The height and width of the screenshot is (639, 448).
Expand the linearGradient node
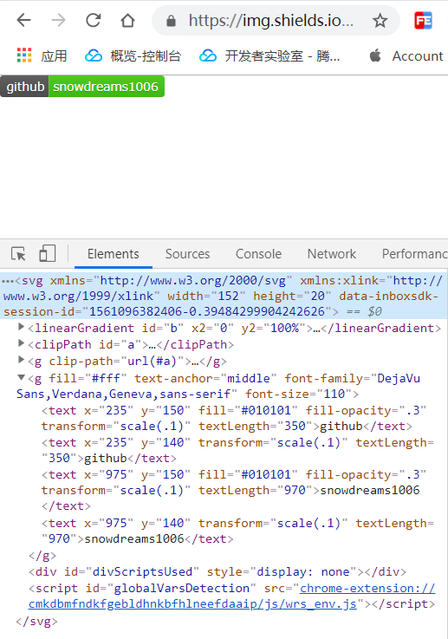pos(21,327)
